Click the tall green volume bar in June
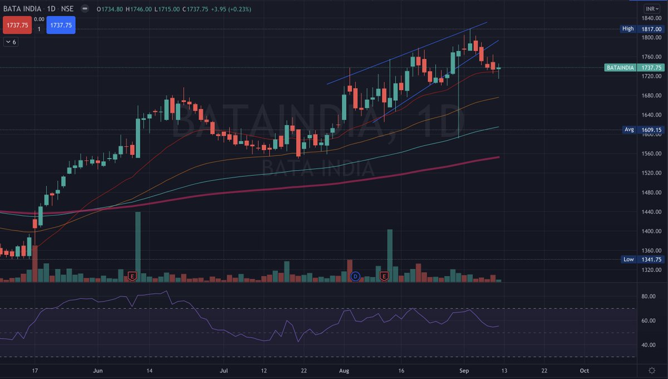This screenshot has height=379, width=668. tap(138, 248)
